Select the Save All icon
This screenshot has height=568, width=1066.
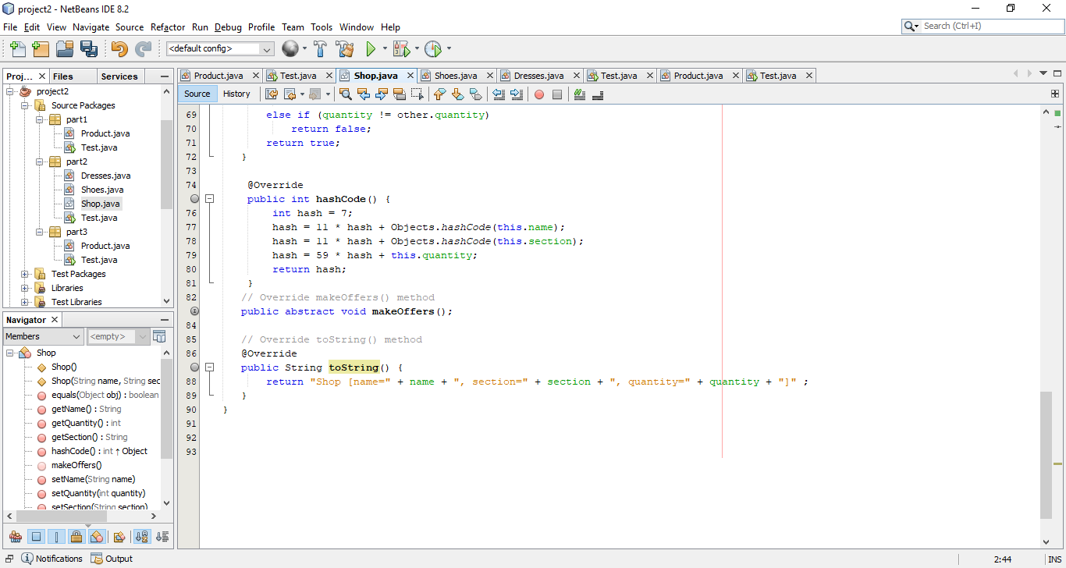(89, 48)
